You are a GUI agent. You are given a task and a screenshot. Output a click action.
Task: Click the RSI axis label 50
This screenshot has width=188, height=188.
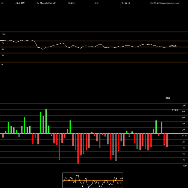coord(3,49)
